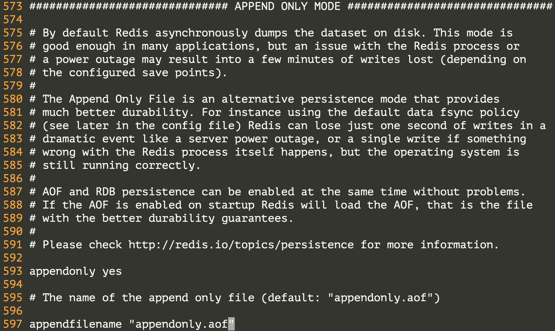Click the '(default: "appendonly.aof")' text on line 595

[350, 298]
